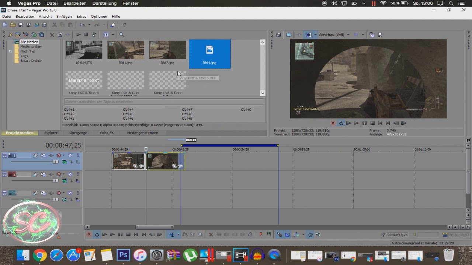Stop playback in timeline transport bar
Screen dimensions: 472x265
128,234
